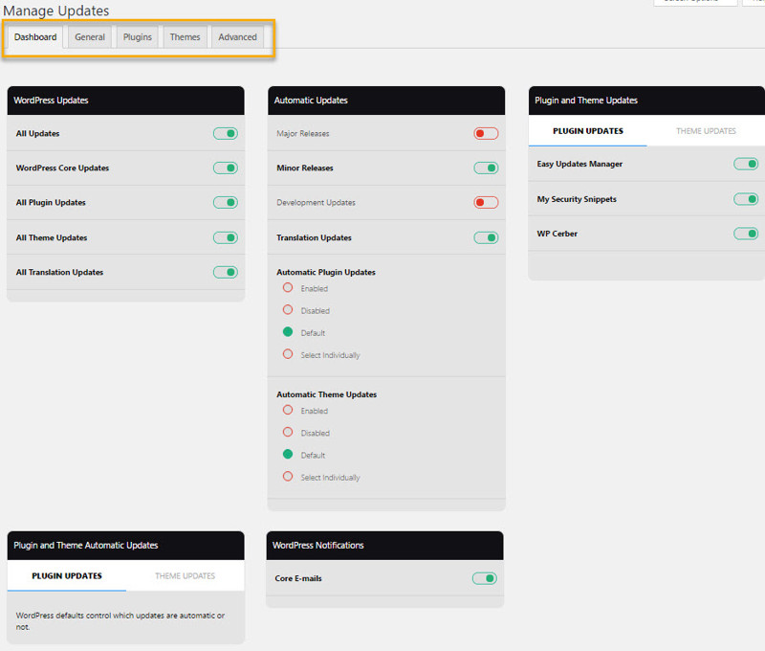Viewport: 765px width, 651px height.
Task: Choose Select Individually for Automatic Theme Updates
Action: [287, 477]
